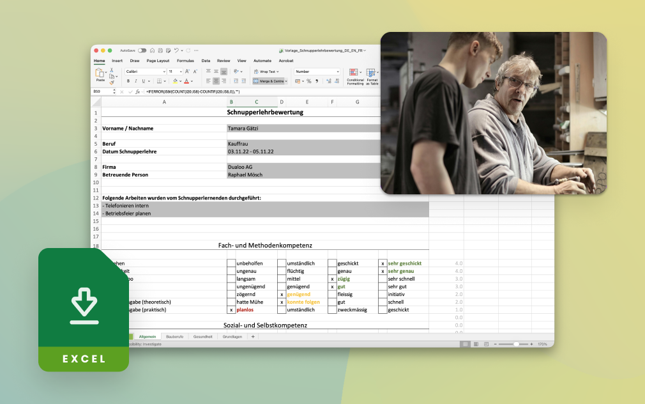Screen dimensions: 645x404
Task: Click the Save disk icon
Action: (160, 50)
